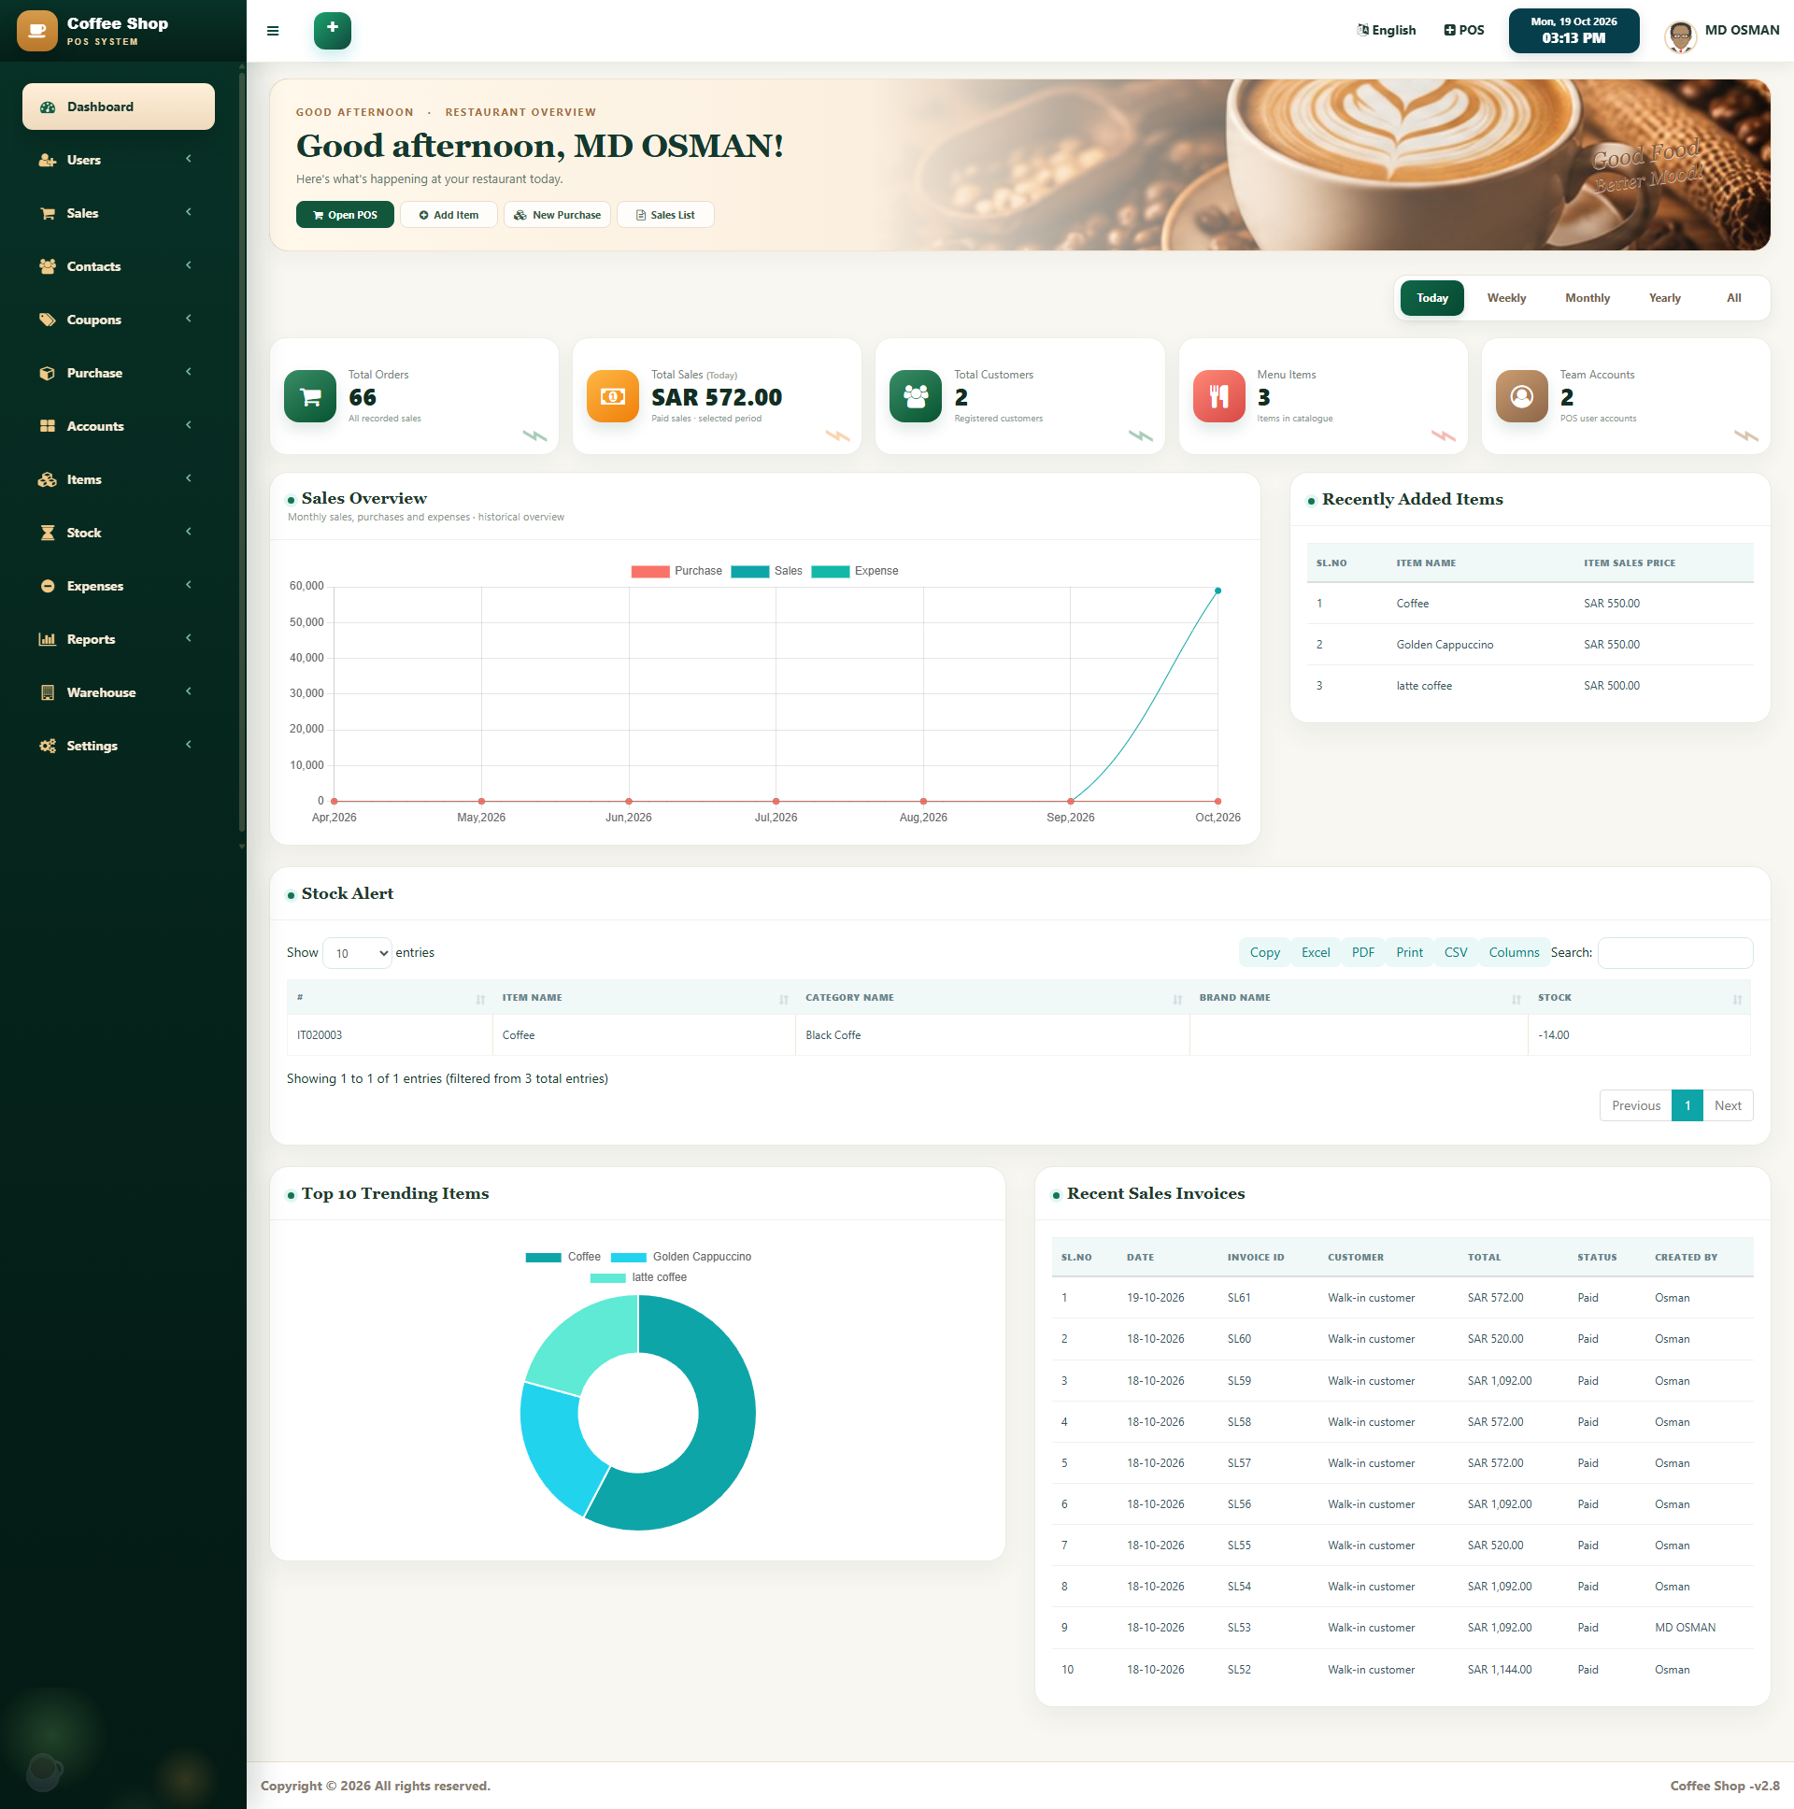This screenshot has width=1794, height=1809.
Task: Toggle Sales series in chart legend
Action: pyautogui.click(x=767, y=571)
